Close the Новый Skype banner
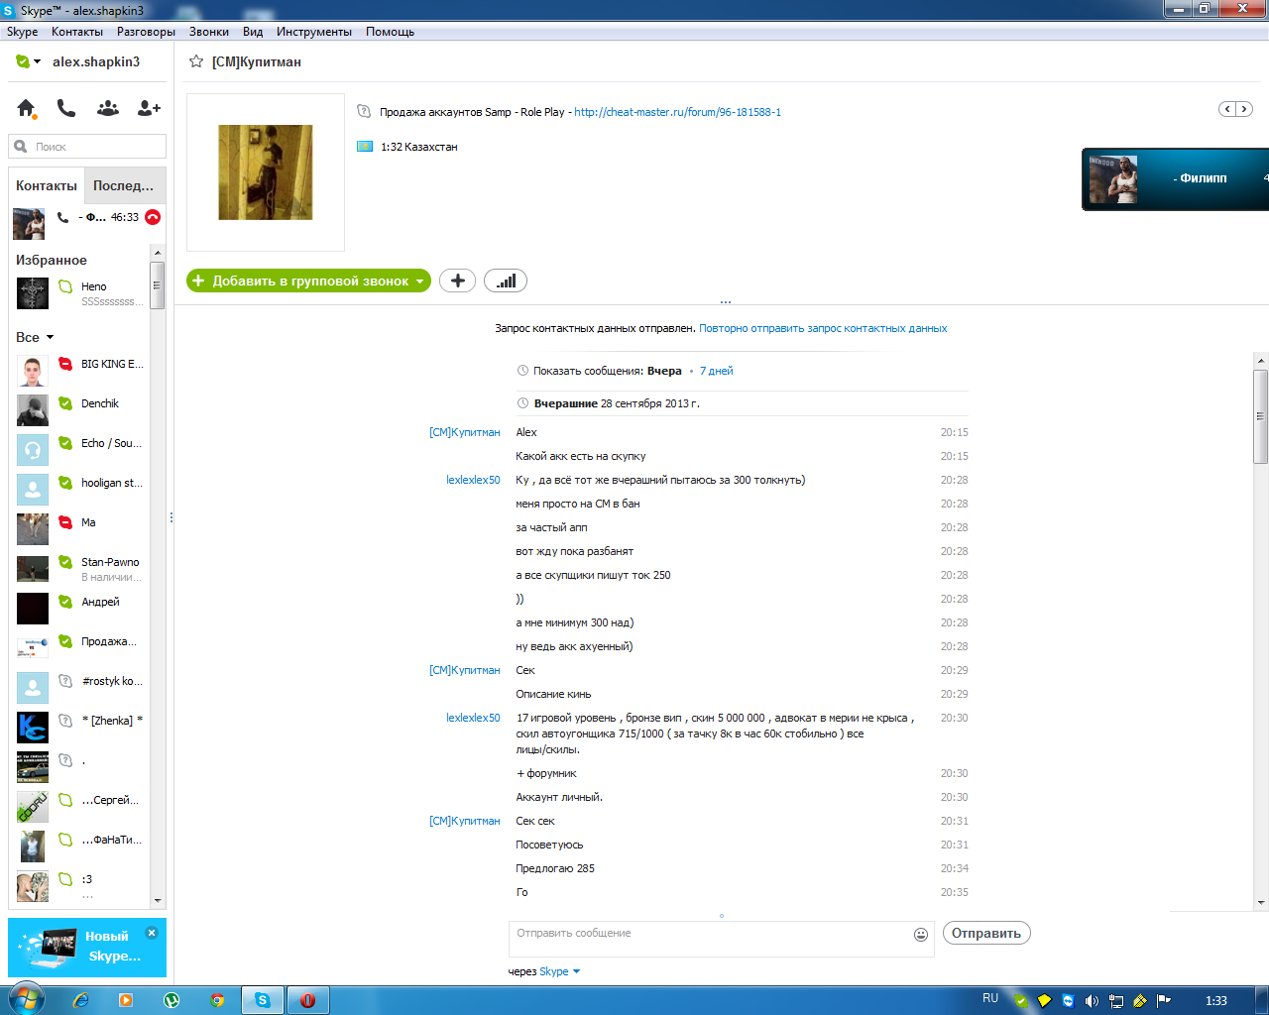 point(152,932)
